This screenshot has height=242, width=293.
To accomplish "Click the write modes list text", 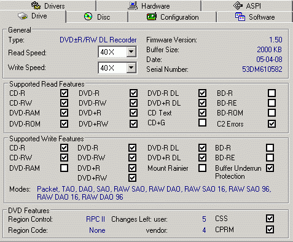I will coord(154,193).
